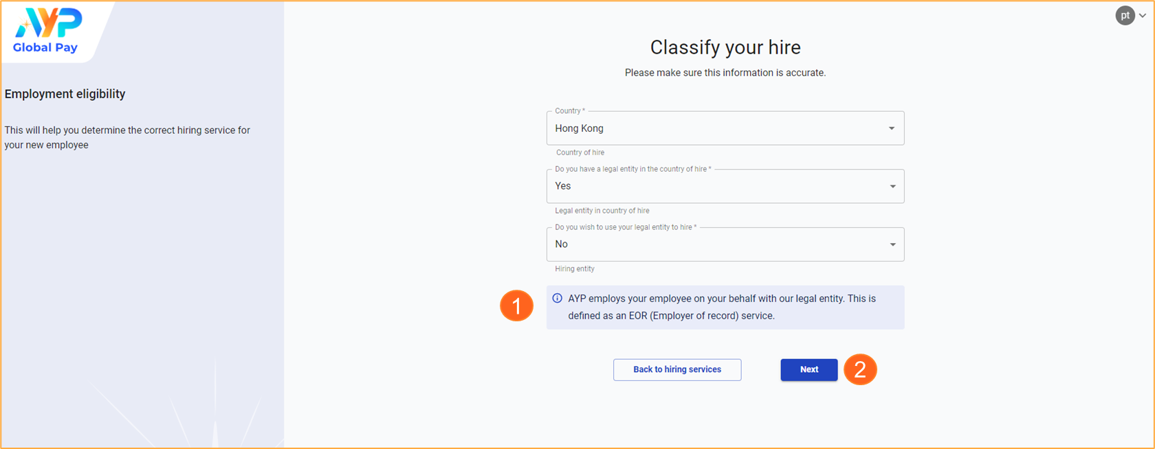
Task: Click the Classify your hire heading
Action: [x=725, y=47]
